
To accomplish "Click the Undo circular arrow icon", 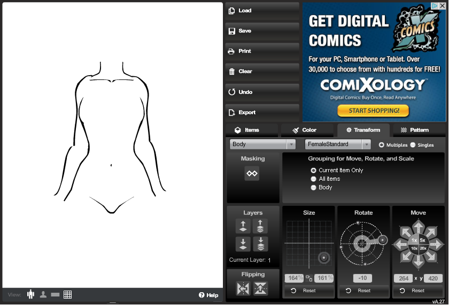I will [x=231, y=92].
